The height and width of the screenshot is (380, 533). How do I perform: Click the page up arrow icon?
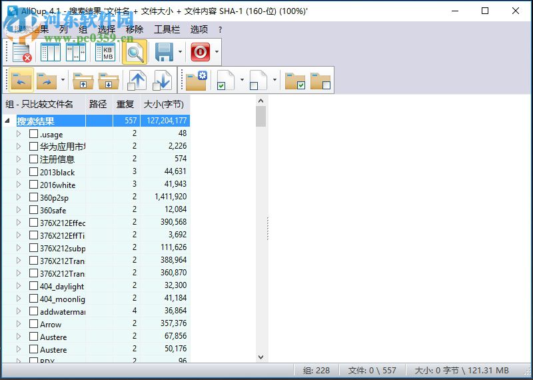pyautogui.click(x=137, y=80)
